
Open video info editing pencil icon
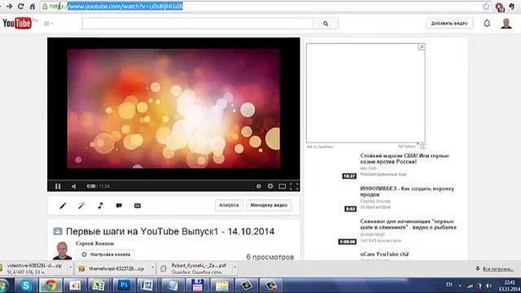(x=63, y=206)
